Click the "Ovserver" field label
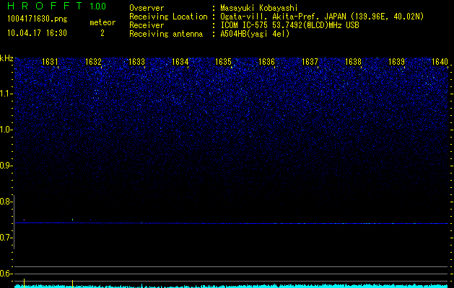Image resolution: width=454 pixels, height=288 pixels. (x=147, y=8)
